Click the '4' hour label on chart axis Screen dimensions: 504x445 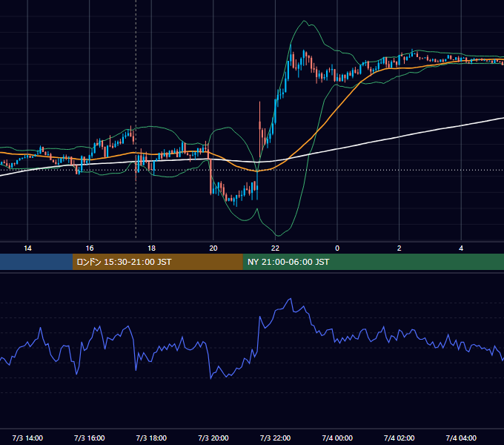(461, 248)
